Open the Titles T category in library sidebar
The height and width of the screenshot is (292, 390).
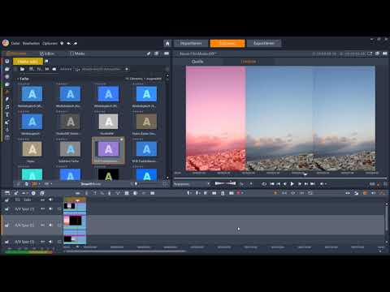(x=7, y=114)
